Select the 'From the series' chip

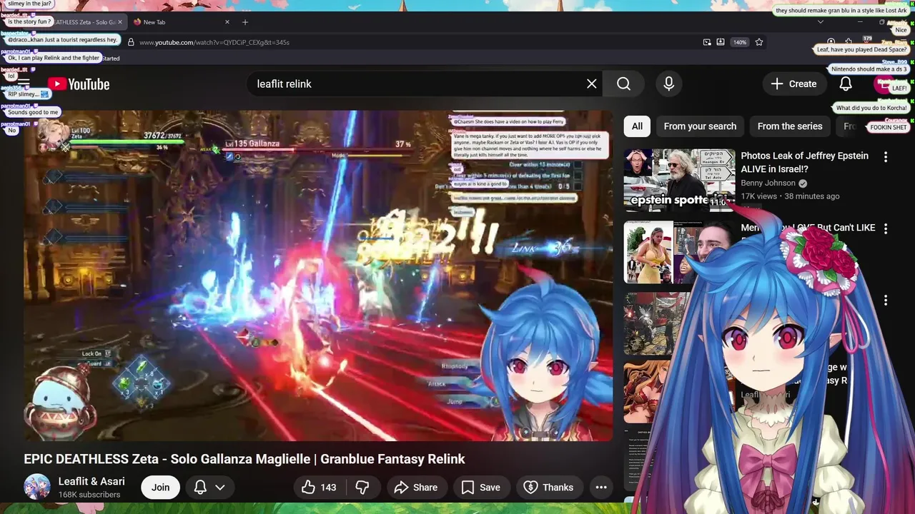(x=790, y=126)
